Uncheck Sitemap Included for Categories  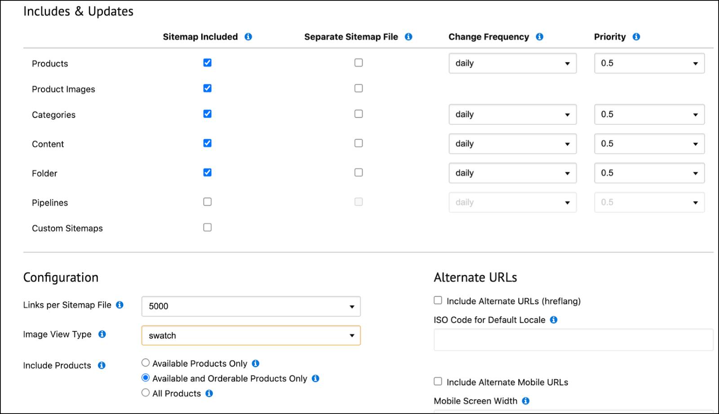click(207, 114)
